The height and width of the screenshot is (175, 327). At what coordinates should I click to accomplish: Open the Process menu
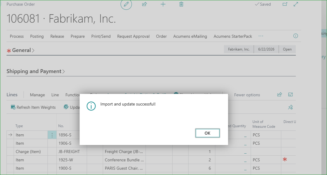coord(17,36)
